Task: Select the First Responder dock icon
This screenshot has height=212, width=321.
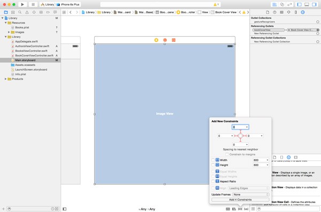Action: [x=165, y=40]
